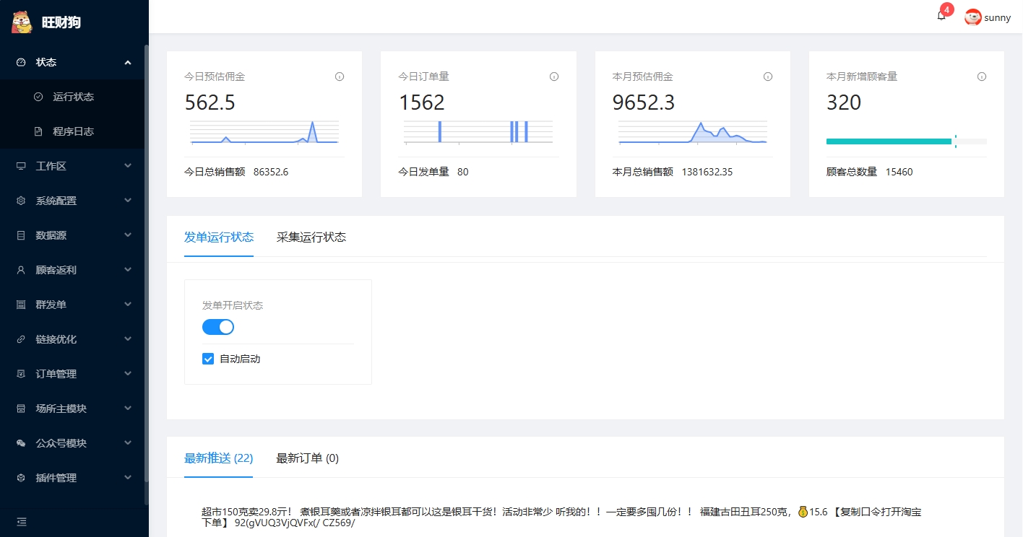Click the notification bell icon
The image size is (1023, 537).
941,17
